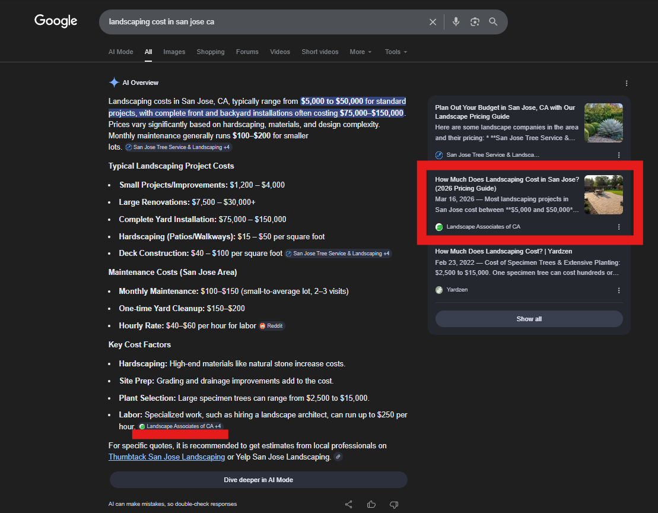Click the magnifying glass search icon
This screenshot has width=658, height=513.
[493, 22]
